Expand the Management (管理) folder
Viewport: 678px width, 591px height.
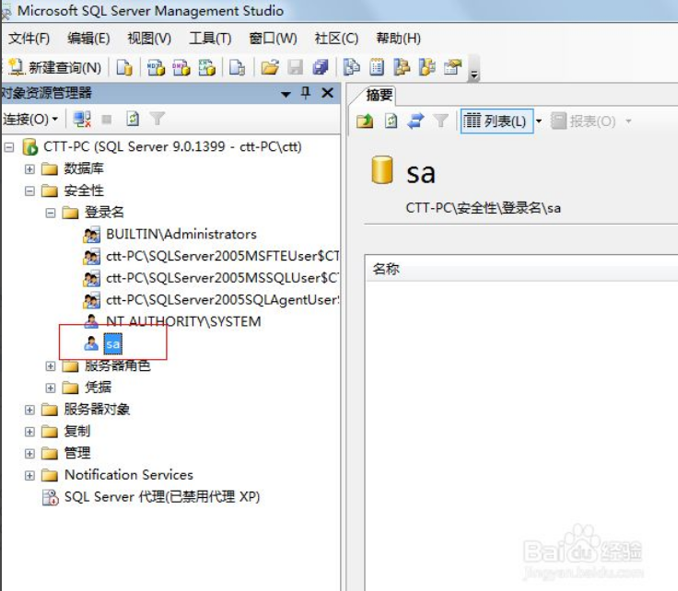[x=29, y=454]
